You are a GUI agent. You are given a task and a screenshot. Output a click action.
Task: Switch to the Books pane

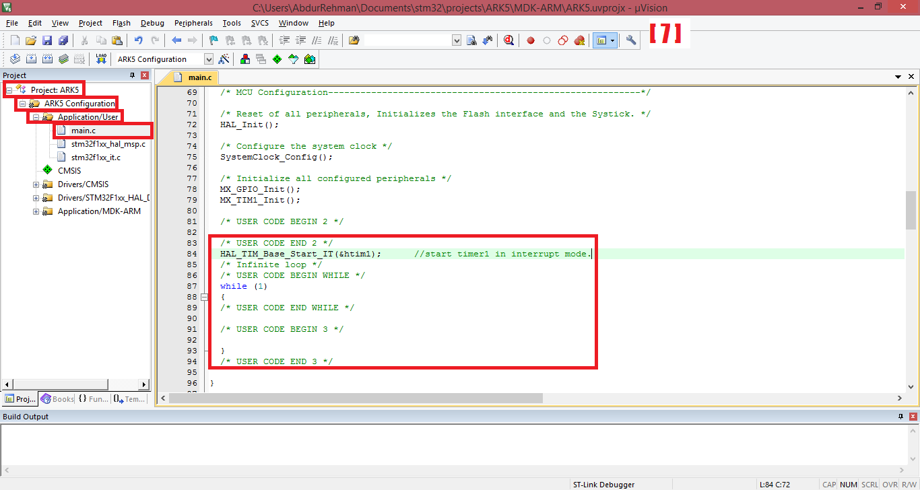pyautogui.click(x=57, y=398)
